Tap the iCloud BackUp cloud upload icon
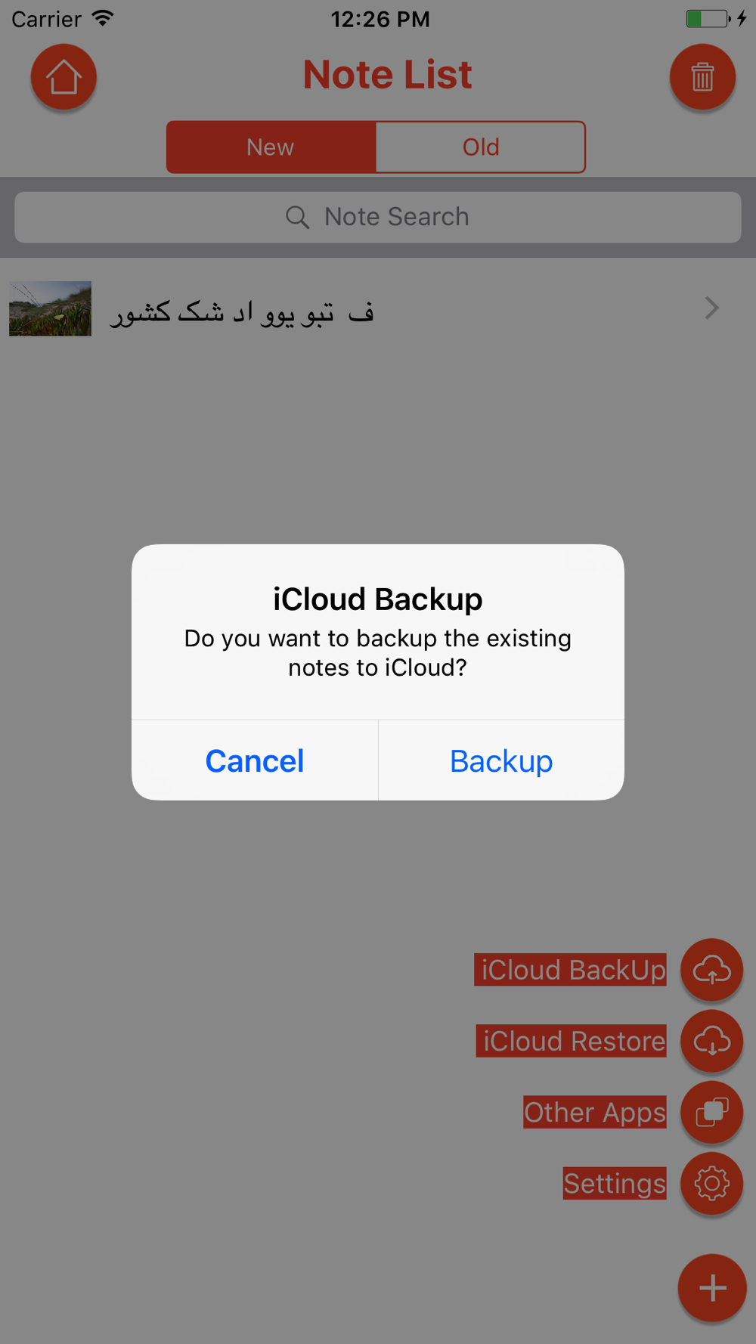The height and width of the screenshot is (1344, 756). 711,970
